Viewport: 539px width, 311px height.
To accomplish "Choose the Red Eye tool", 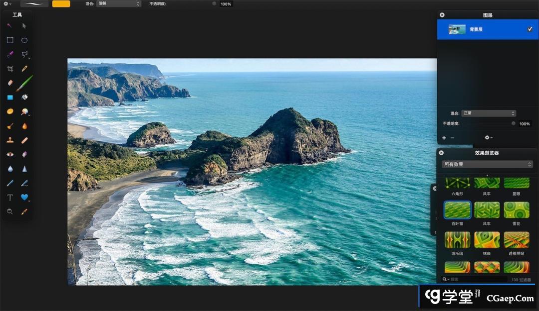I will click(x=10, y=155).
